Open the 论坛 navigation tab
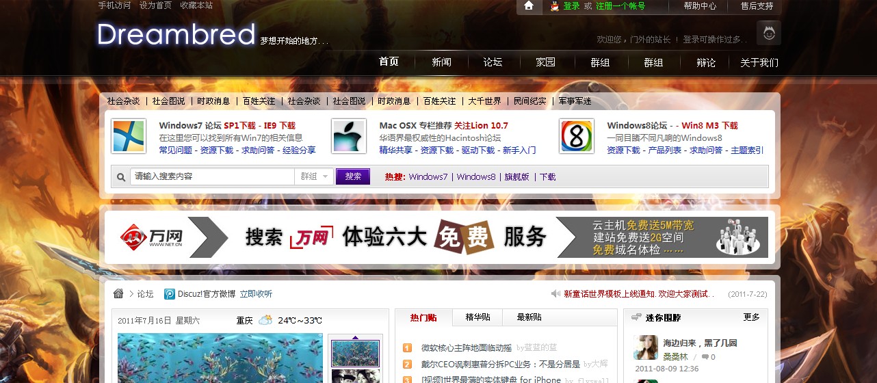Image resolution: width=877 pixels, height=383 pixels. coord(493,62)
